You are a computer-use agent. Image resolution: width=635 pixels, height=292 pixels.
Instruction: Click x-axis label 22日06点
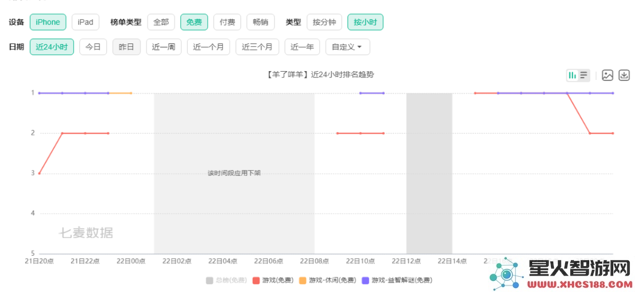[269, 261]
